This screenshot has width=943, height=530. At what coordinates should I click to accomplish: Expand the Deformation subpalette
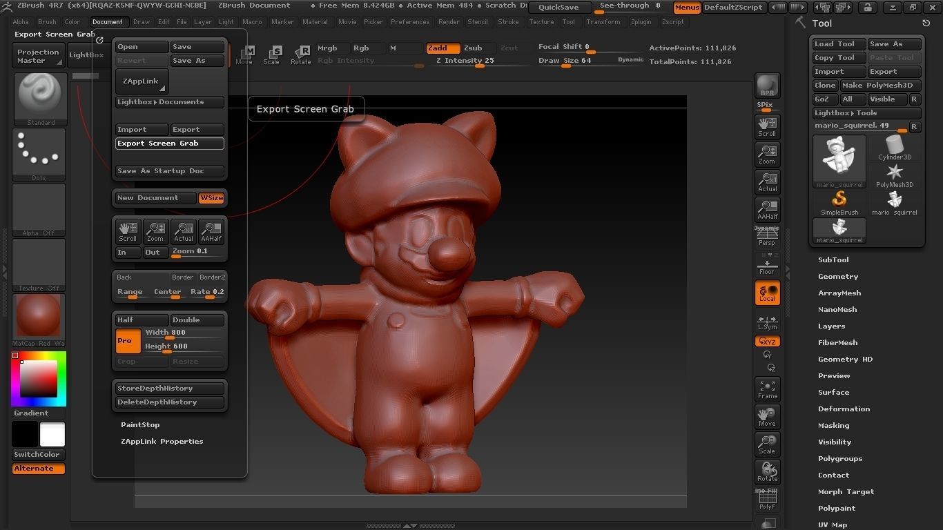pyautogui.click(x=844, y=409)
